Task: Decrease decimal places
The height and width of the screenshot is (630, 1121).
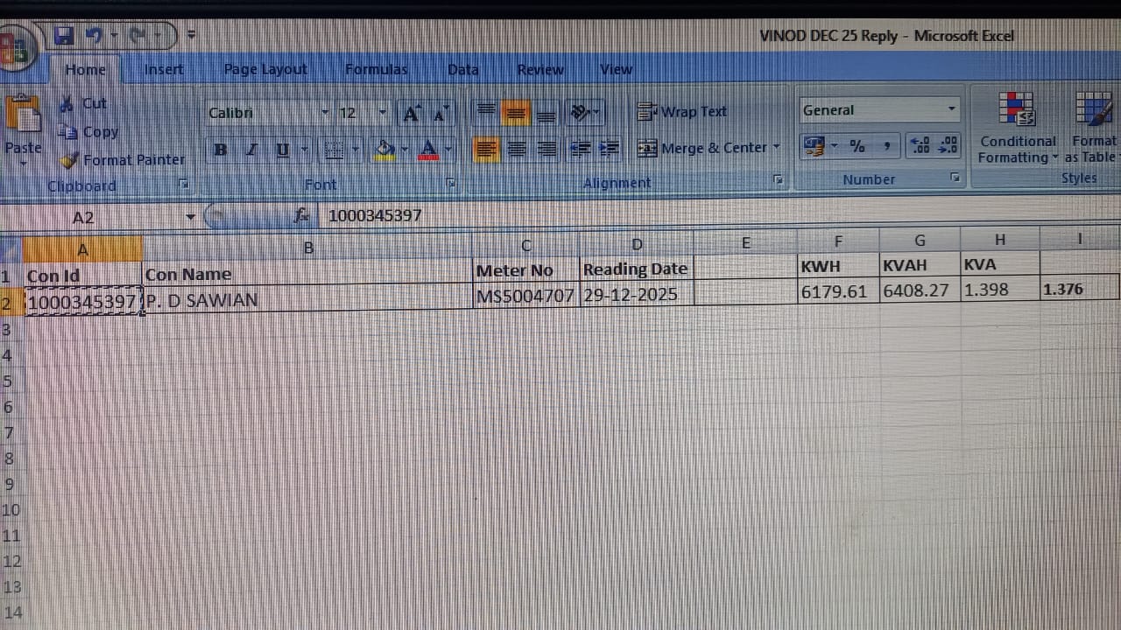Action: pos(948,146)
